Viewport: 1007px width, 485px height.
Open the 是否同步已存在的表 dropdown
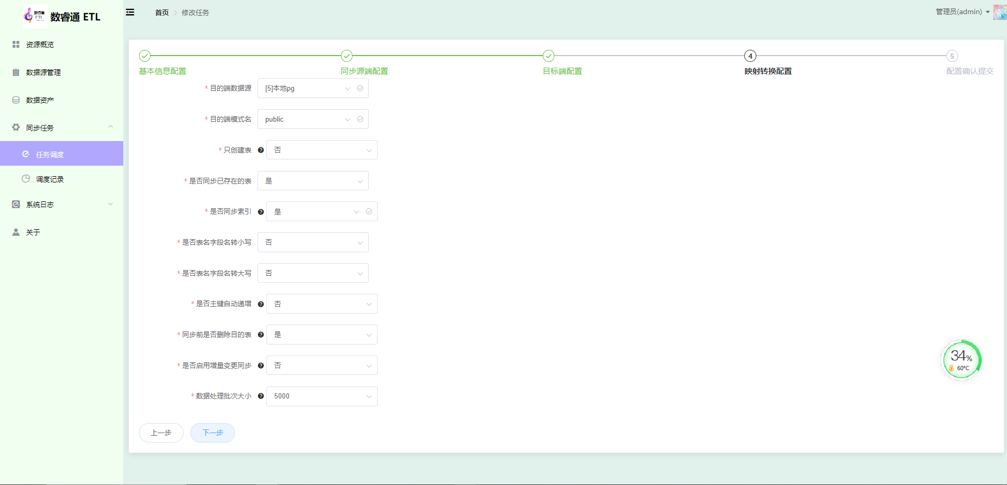tap(313, 181)
